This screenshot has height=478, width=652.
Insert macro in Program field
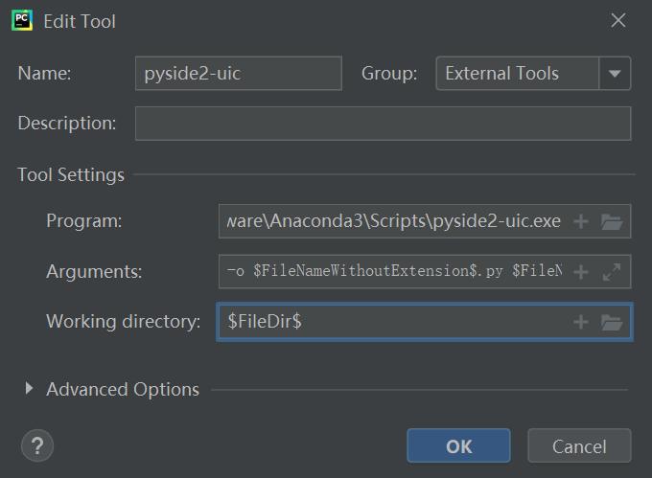580,222
